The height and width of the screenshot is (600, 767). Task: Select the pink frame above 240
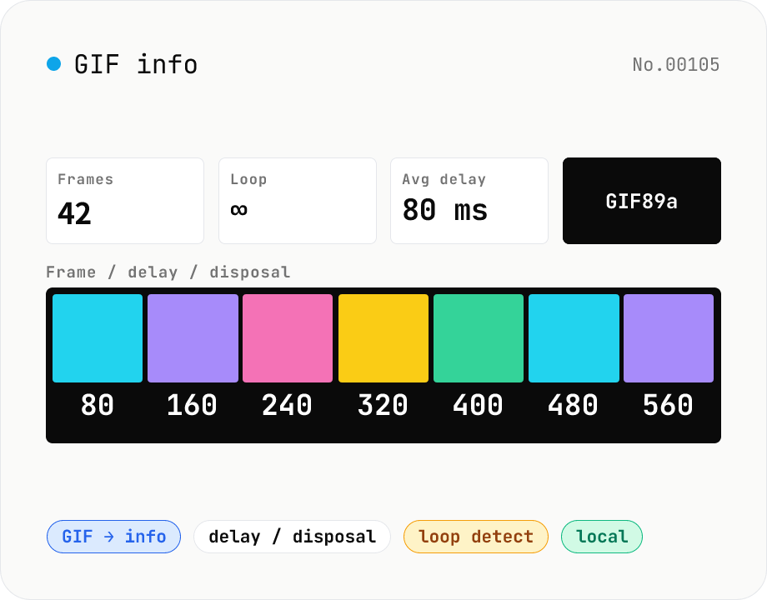click(288, 337)
